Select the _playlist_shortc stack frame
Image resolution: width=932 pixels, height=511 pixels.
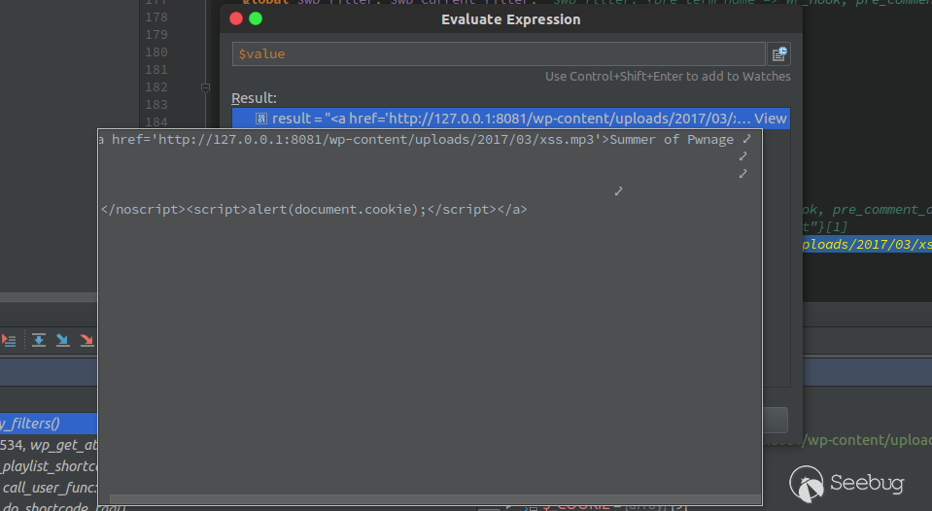(49, 466)
